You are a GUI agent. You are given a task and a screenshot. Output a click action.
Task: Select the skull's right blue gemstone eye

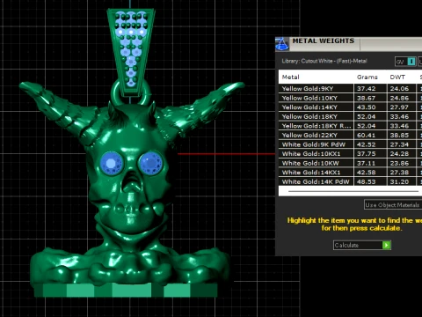click(150, 163)
